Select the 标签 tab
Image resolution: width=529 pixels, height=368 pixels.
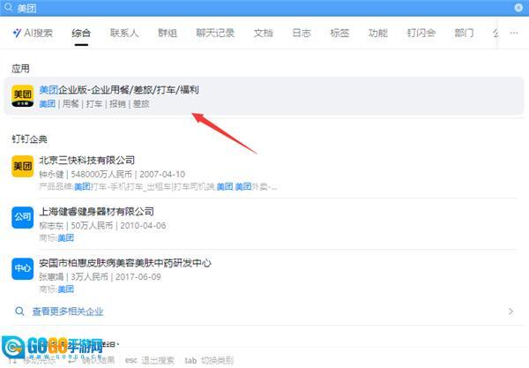(x=339, y=34)
